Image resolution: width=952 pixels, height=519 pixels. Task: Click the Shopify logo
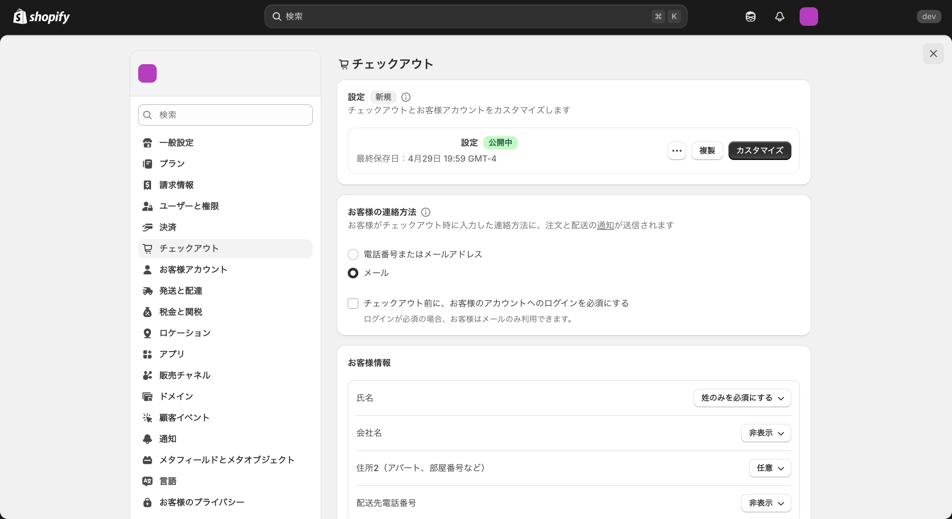41,17
